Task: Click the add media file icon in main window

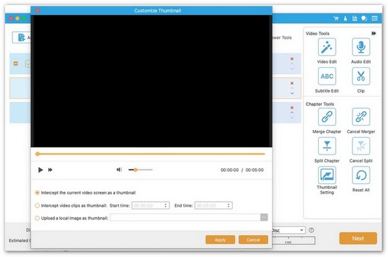Action: click(21, 37)
